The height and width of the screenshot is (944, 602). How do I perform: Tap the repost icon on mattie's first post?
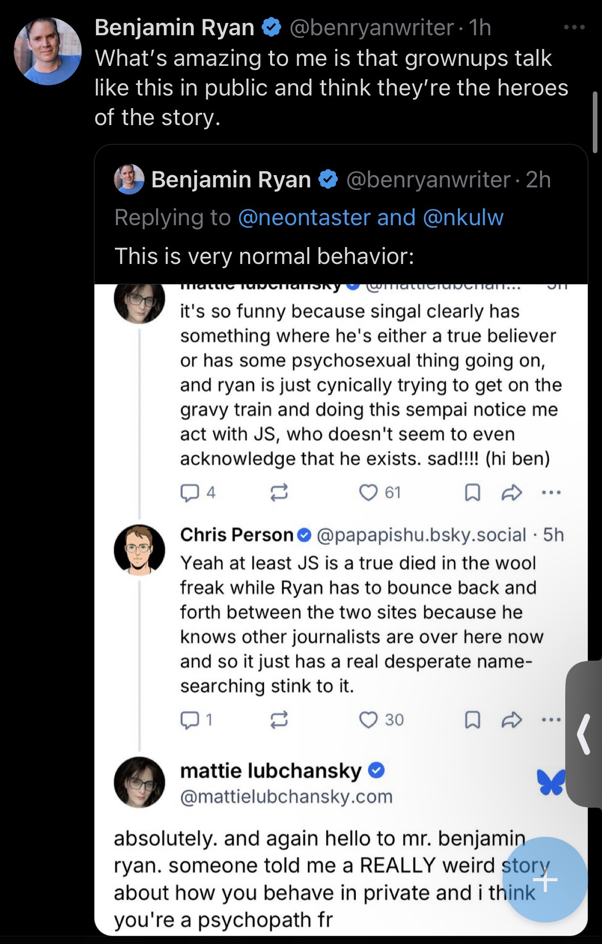click(279, 492)
